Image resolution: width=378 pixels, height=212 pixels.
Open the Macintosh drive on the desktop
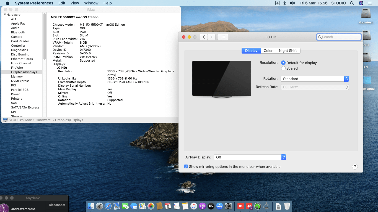pyautogui.click(x=366, y=16)
